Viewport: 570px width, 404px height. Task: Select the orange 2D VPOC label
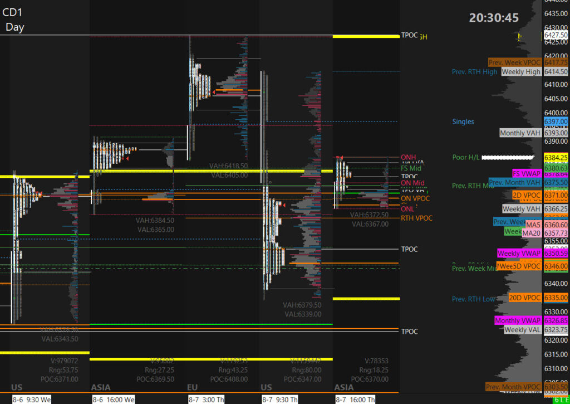tap(527, 195)
